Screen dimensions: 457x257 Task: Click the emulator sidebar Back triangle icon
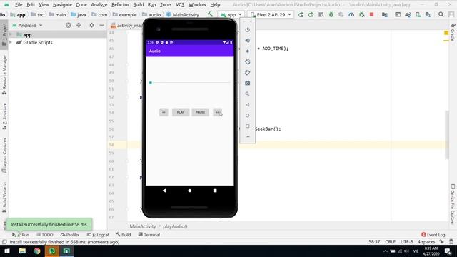coord(248,105)
